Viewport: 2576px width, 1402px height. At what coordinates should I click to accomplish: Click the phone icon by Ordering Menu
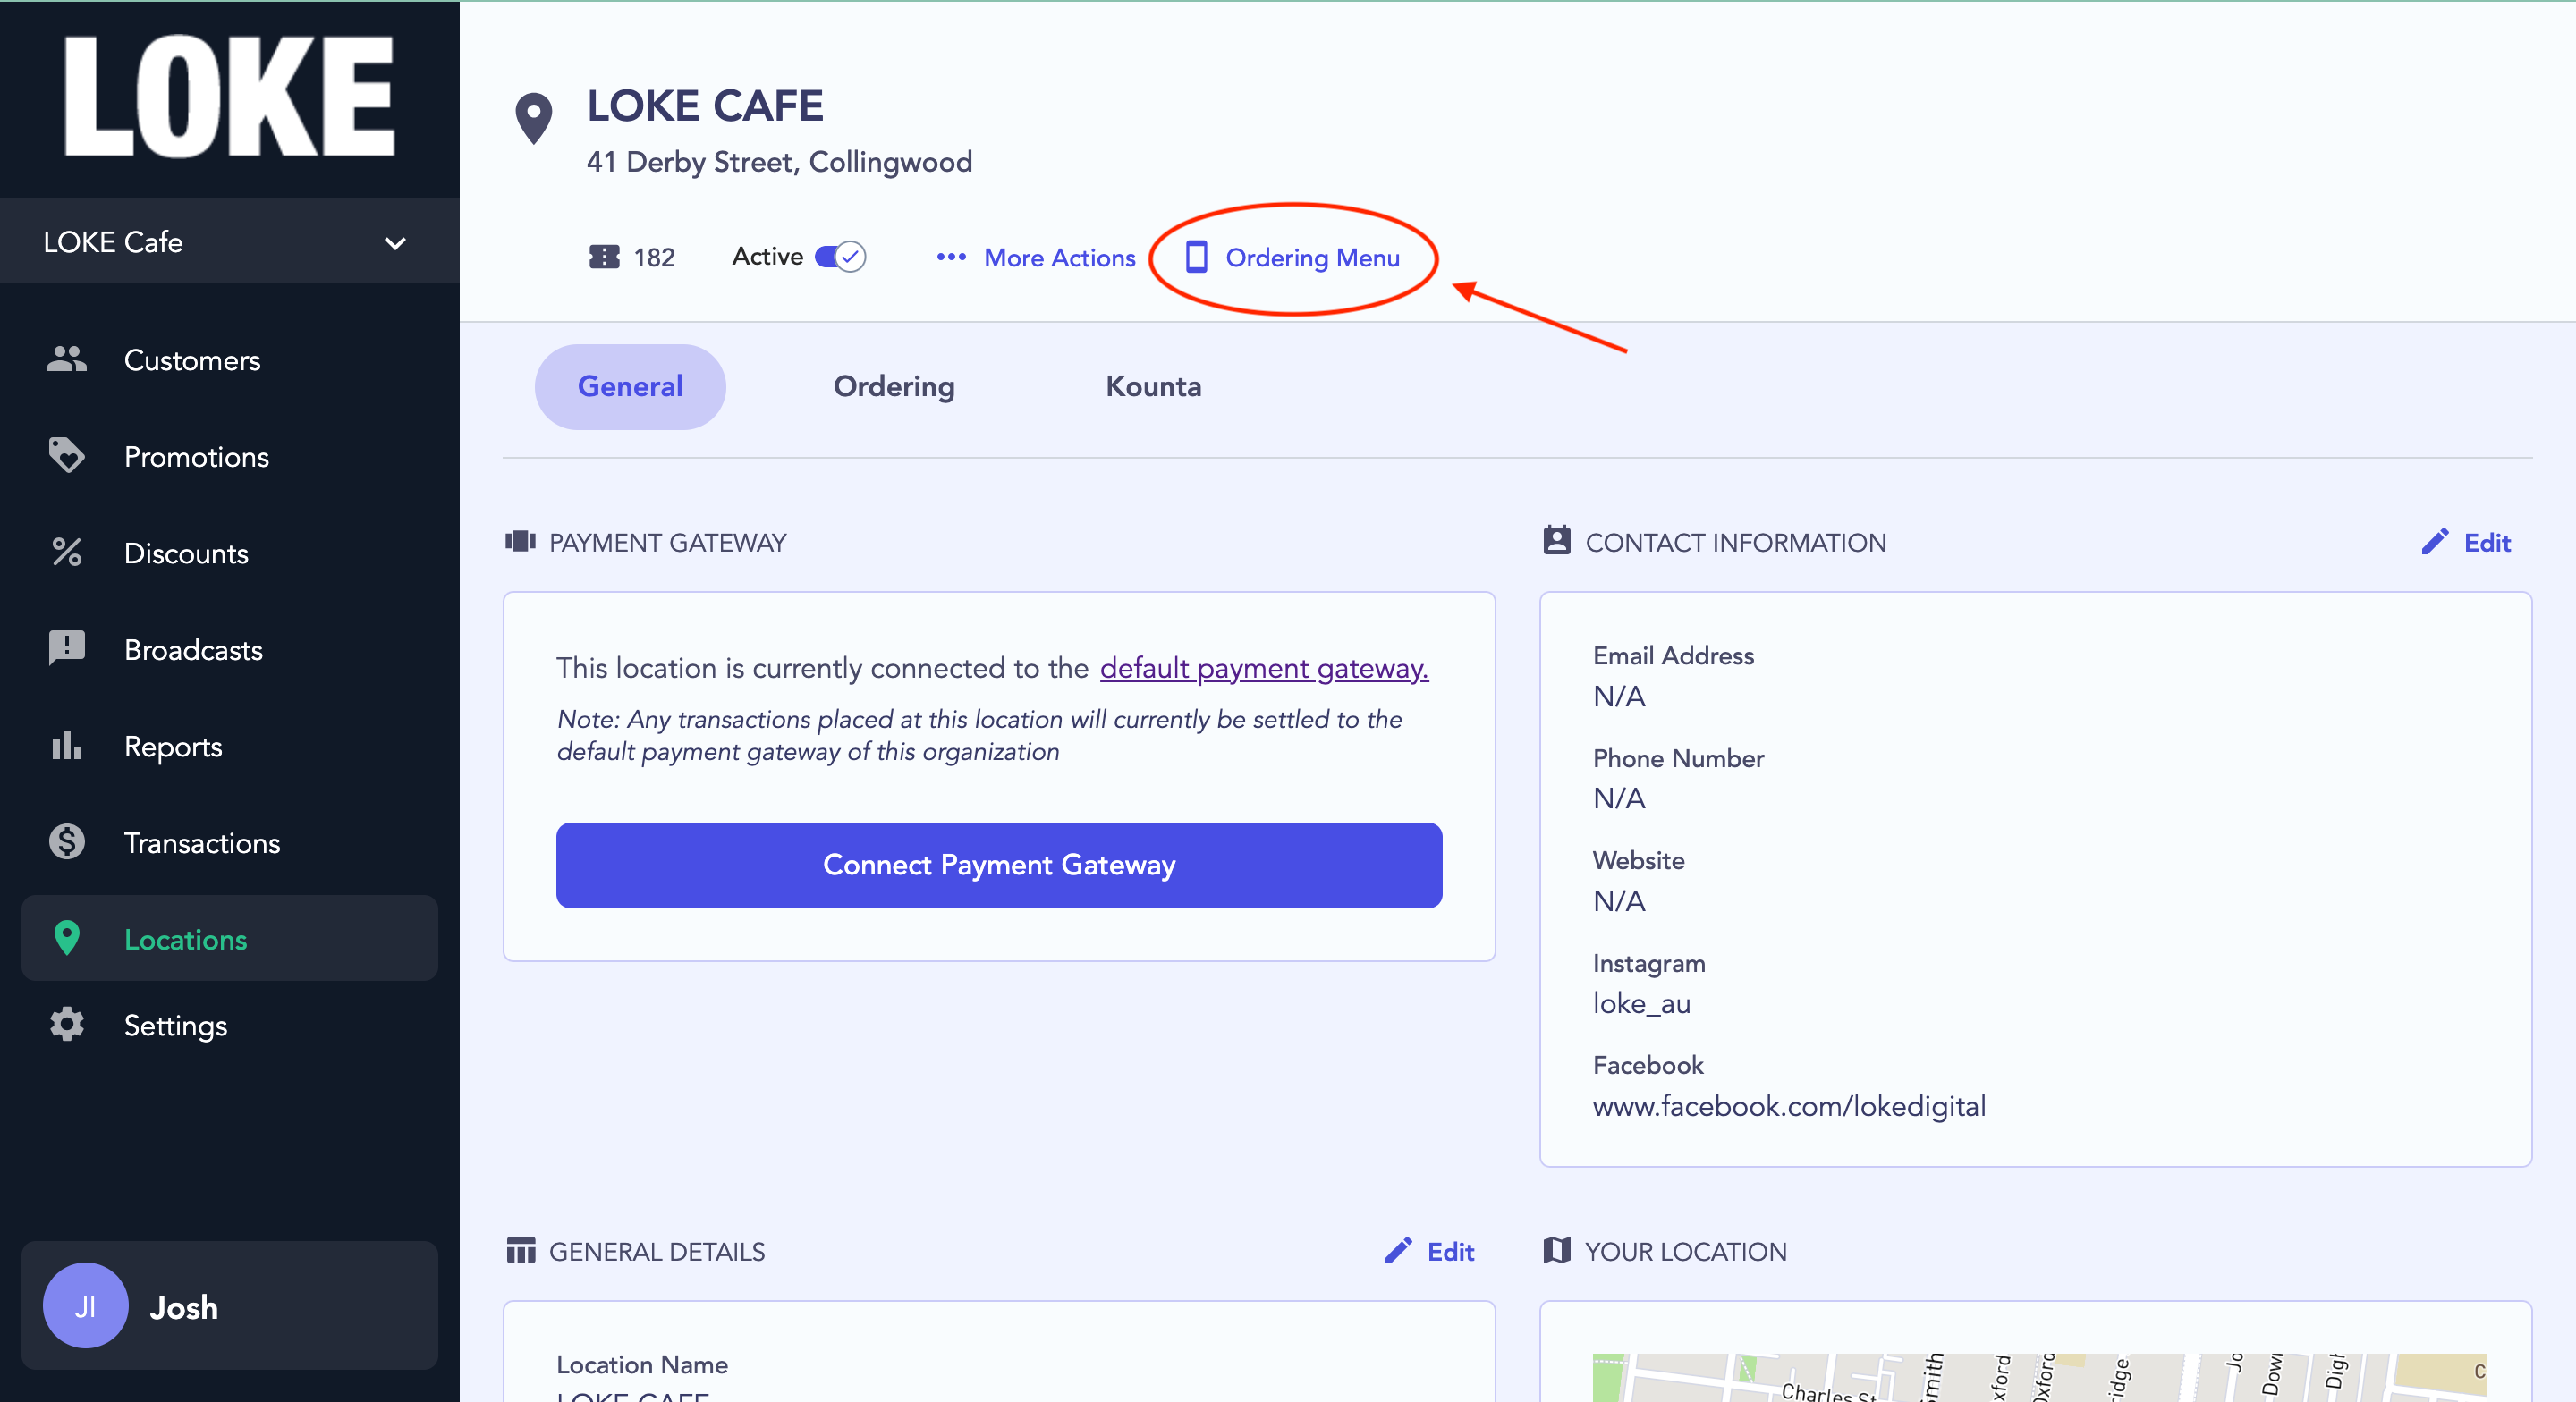1196,257
